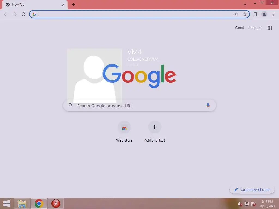Viewport: 279px width, 209px height.
Task: Close the New Tab tab
Action: point(63,5)
